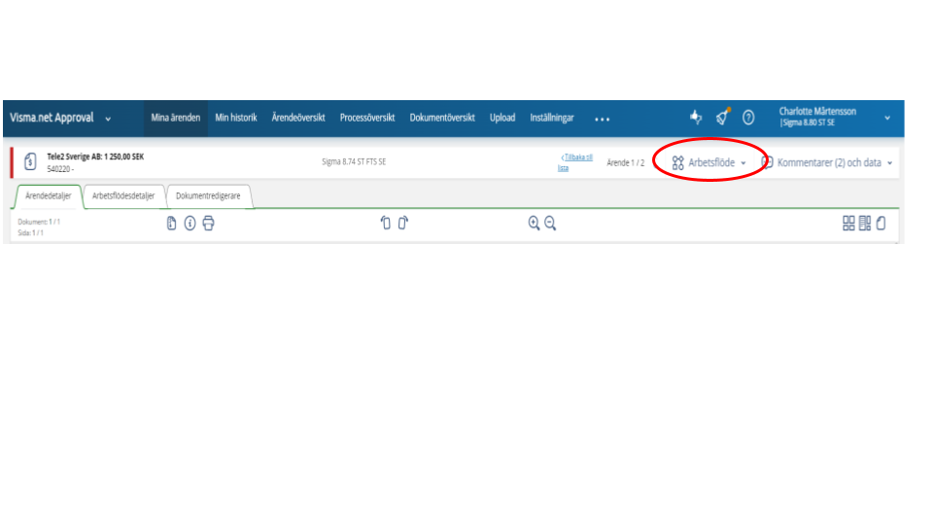Expand the Charlotte Mårtensson user menu
The width and height of the screenshot is (933, 525).
coord(887,118)
